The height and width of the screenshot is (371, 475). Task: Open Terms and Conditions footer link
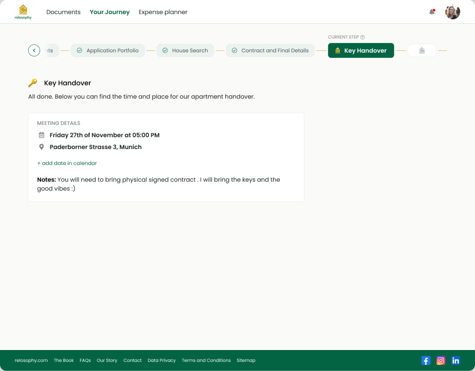(x=206, y=360)
